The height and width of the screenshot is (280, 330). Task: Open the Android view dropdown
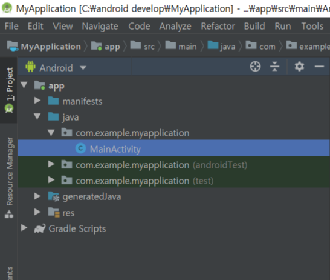pos(83,68)
